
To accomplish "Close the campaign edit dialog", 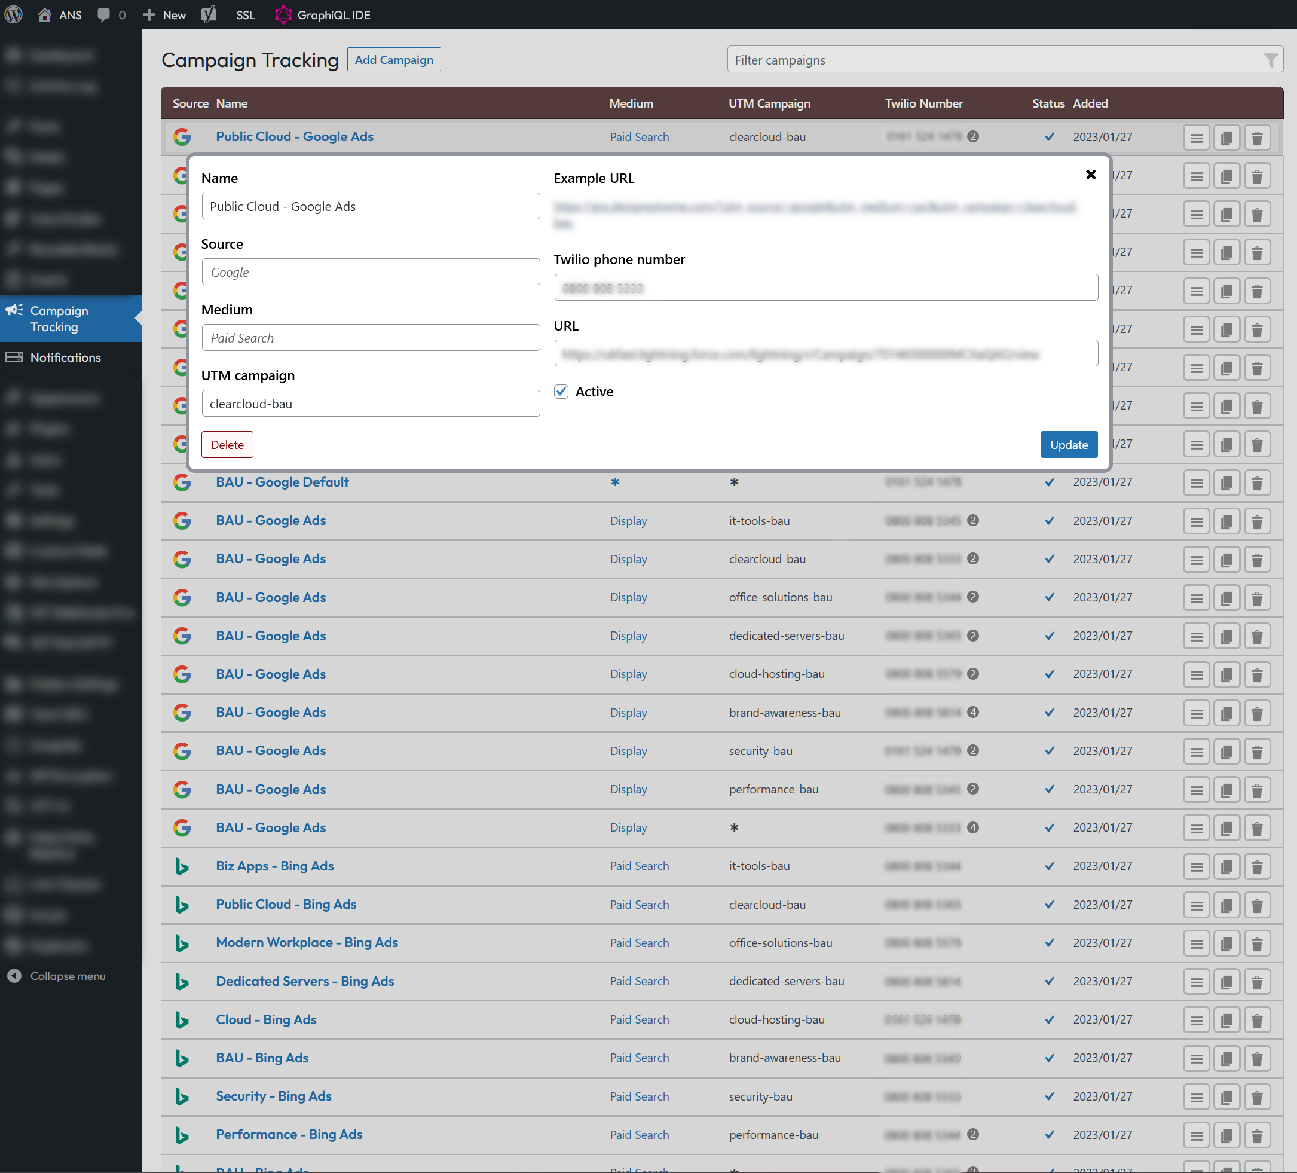I will coord(1090,175).
